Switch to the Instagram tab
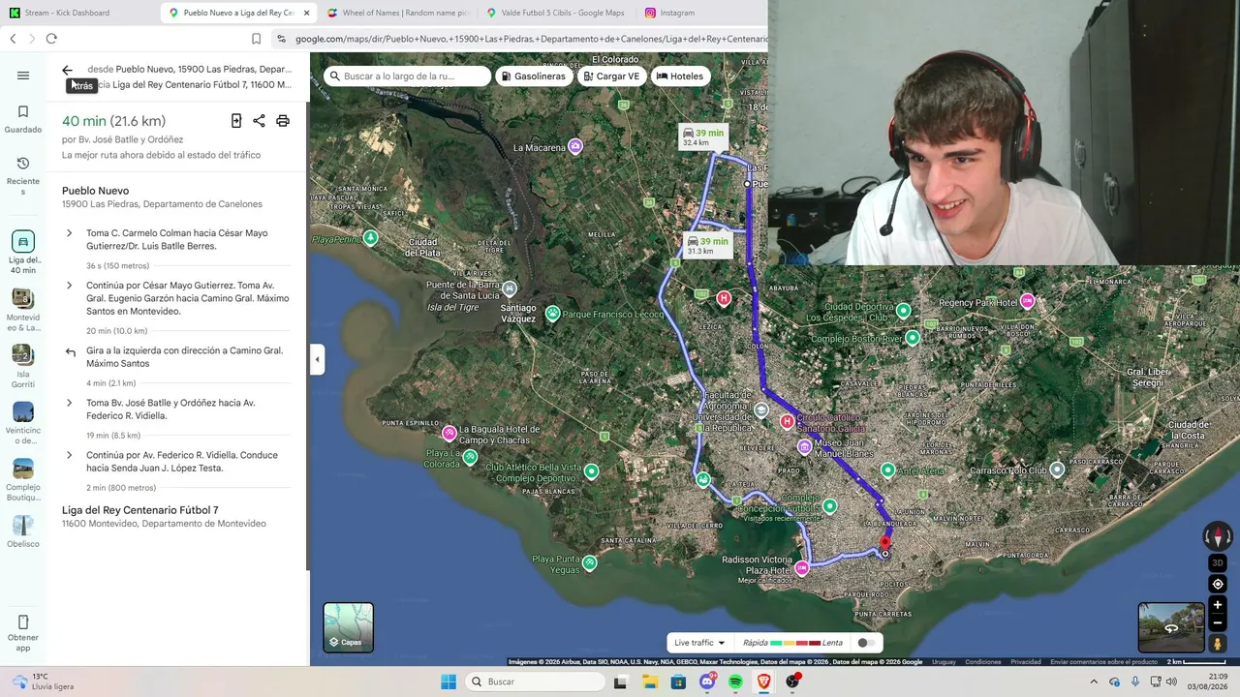Screen dimensions: 1240x697 tap(677, 13)
